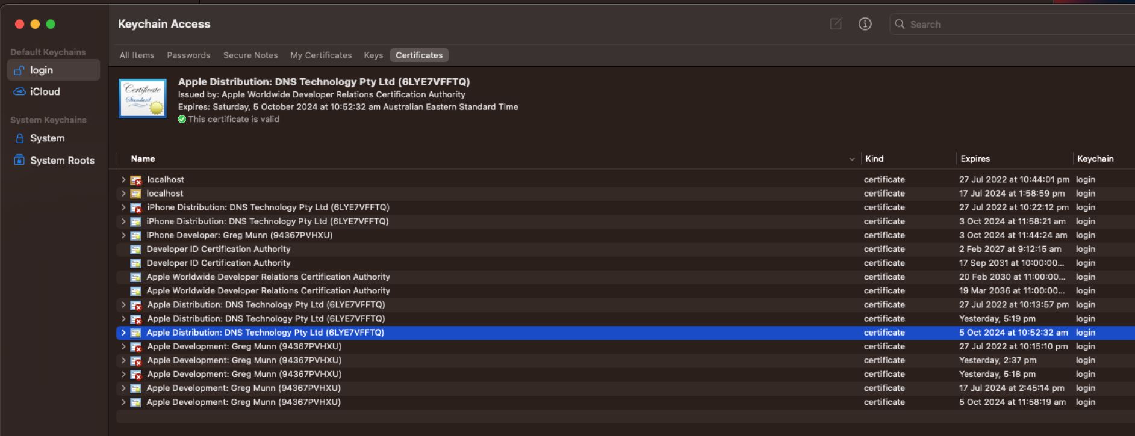Click the large certificate thumbnail image
This screenshot has height=436, width=1135.
(143, 99)
